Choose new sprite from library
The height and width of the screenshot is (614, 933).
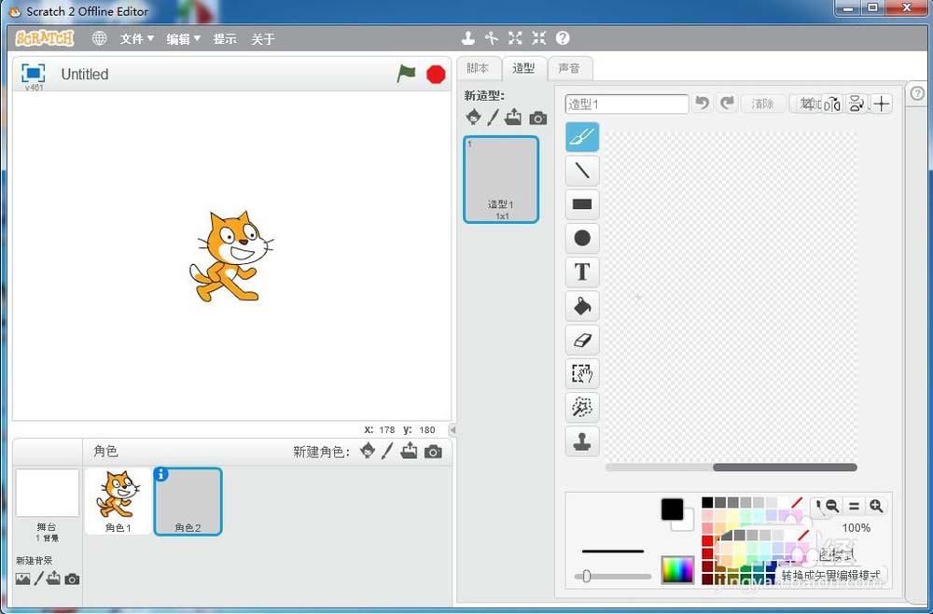pos(368,451)
